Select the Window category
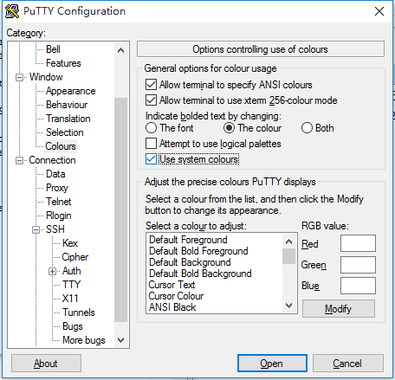 46,77
